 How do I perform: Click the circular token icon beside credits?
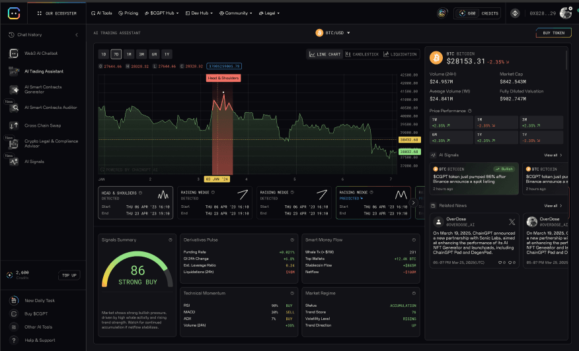pos(442,13)
